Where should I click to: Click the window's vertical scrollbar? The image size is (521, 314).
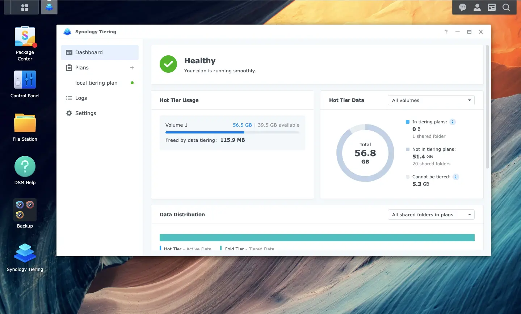tap(487, 107)
